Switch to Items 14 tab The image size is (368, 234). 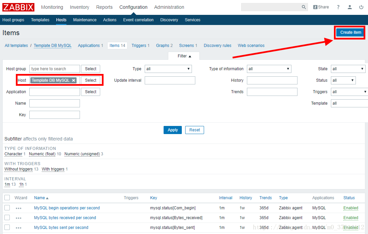pyautogui.click(x=117, y=46)
